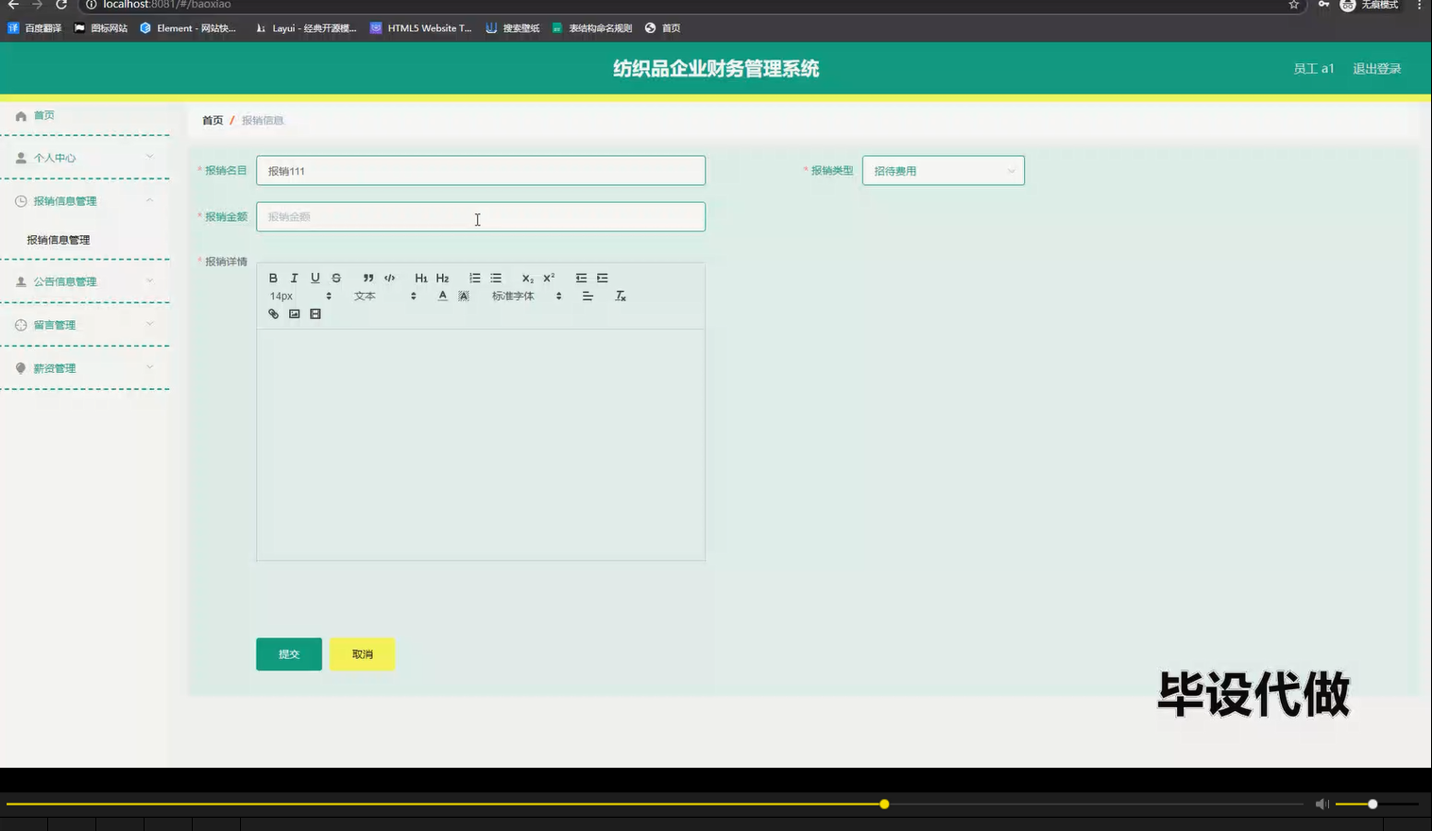Screen dimensions: 1432x831
Task: Insert a video in the editor
Action: [315, 314]
